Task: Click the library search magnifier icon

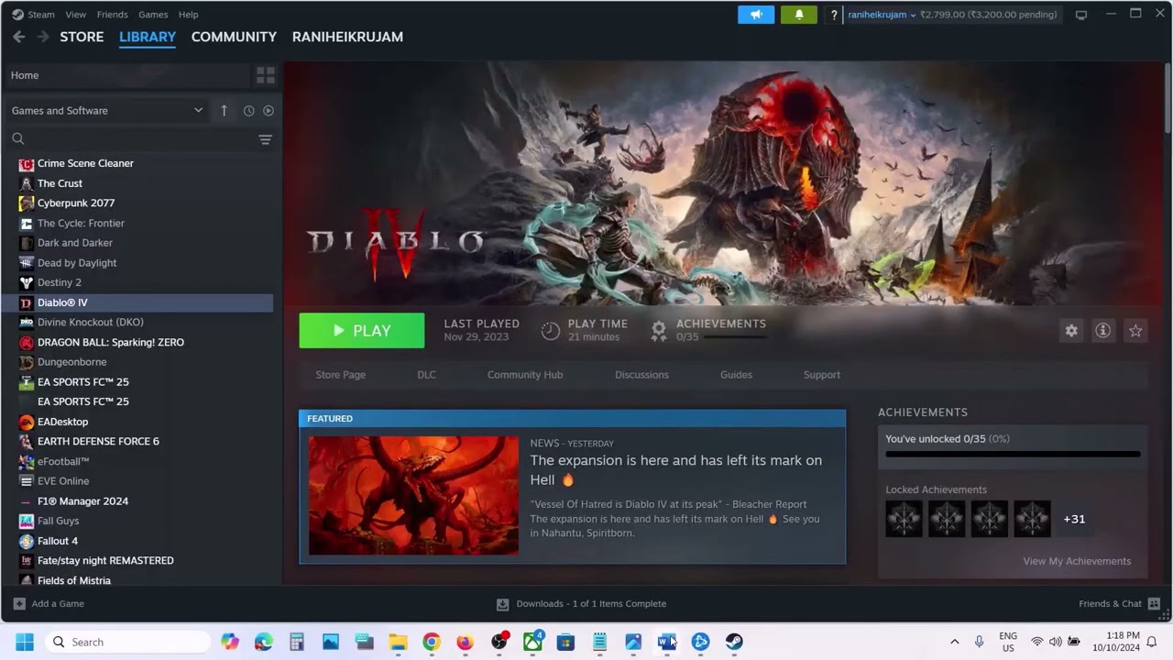Action: coord(18,139)
